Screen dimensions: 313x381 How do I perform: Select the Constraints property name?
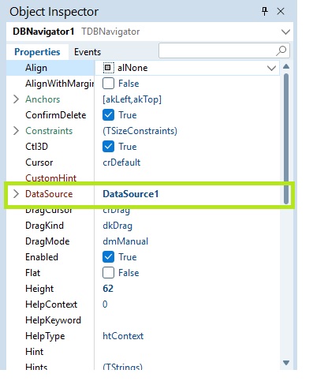(49, 131)
